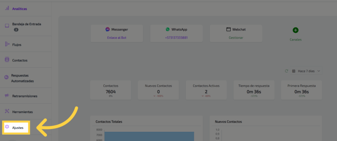Go to Respuestas Automatizadas section

click(x=22, y=78)
